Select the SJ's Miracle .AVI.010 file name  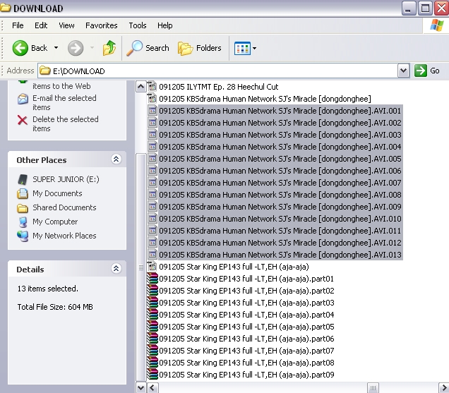[x=280, y=219]
